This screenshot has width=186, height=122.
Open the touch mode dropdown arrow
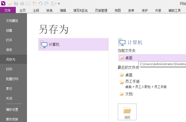click(56, 4)
